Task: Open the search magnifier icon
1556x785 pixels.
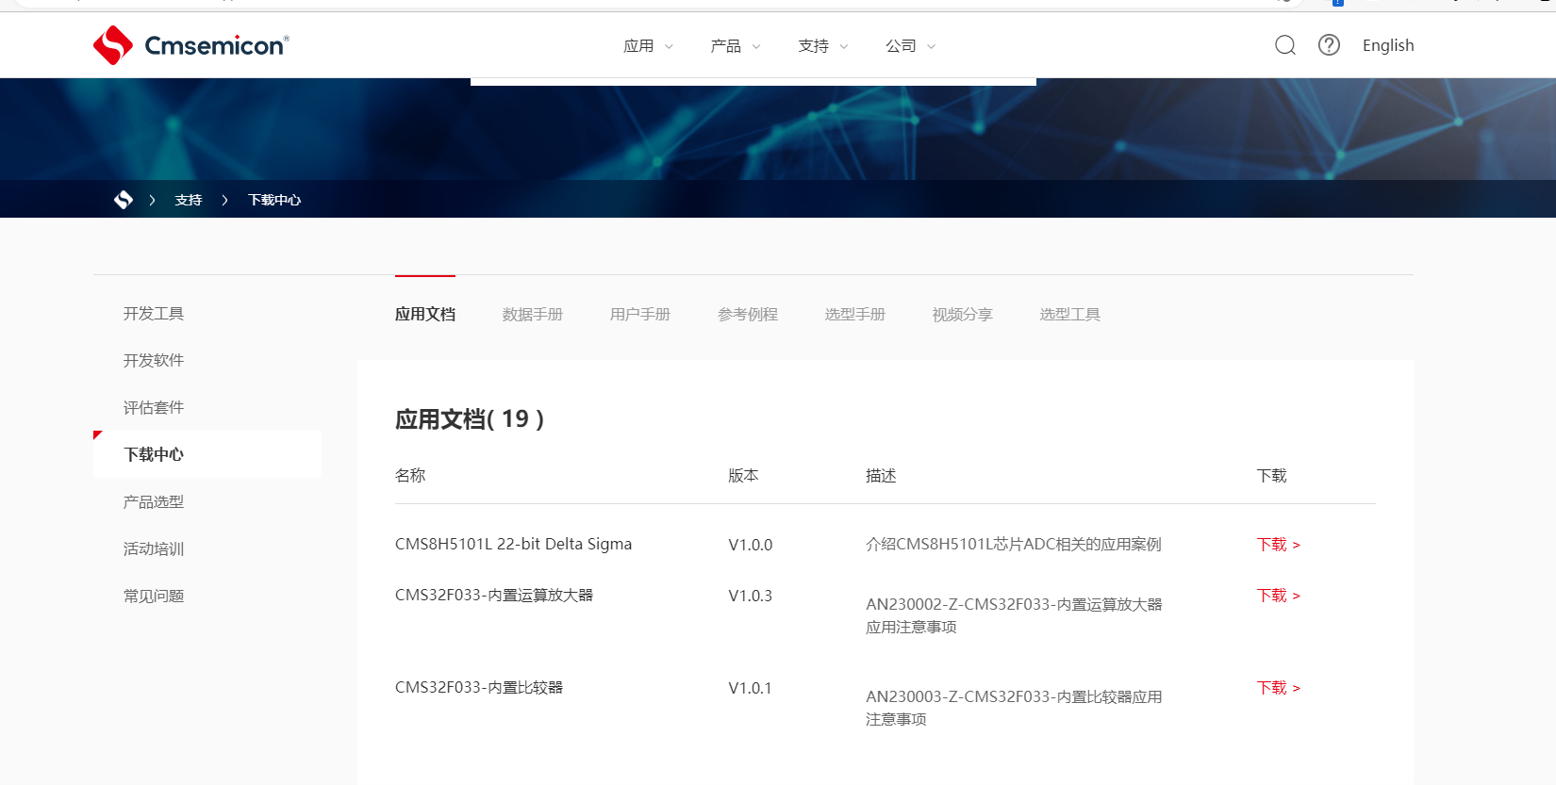Action: (x=1284, y=45)
